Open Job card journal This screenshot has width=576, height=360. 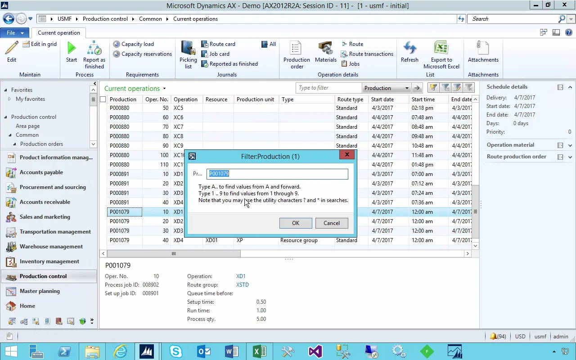216,54
